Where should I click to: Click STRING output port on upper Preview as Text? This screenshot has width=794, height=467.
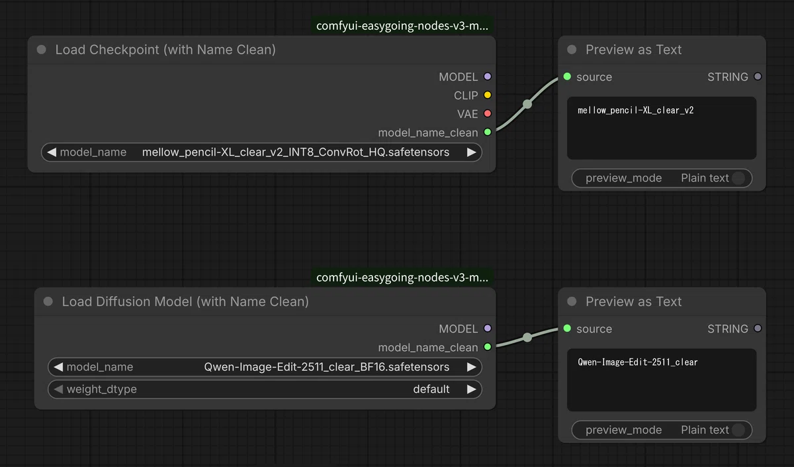pyautogui.click(x=758, y=77)
